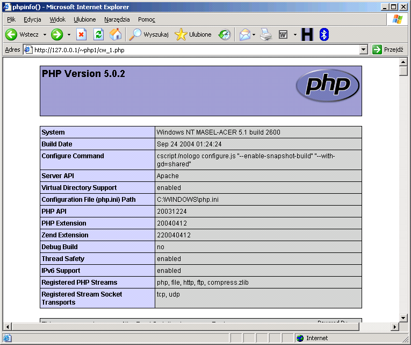
Task: Click the 'Sep 24 2004 01:24:24' build date
Action: [189, 144]
